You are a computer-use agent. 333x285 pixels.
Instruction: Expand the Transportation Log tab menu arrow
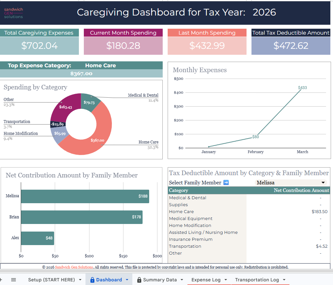(284, 280)
